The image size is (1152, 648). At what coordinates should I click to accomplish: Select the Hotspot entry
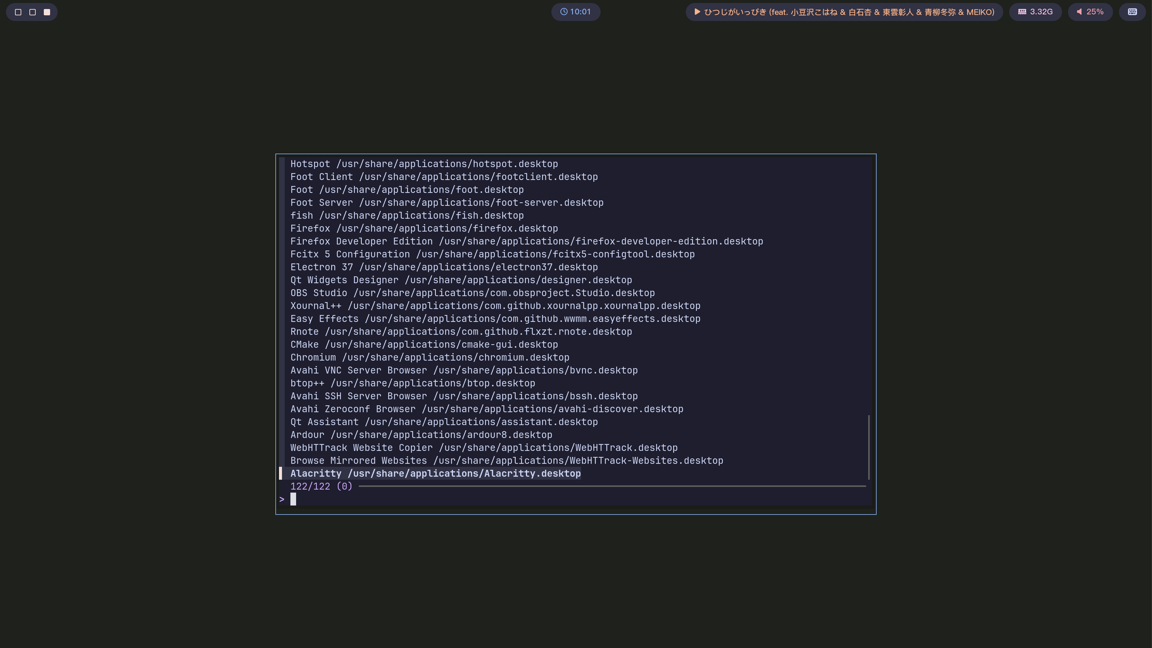[x=424, y=164]
